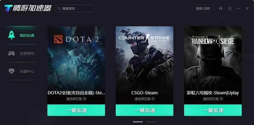Click the rocket icon for 我的加速
This screenshot has height=125, width=254.
tap(12, 35)
